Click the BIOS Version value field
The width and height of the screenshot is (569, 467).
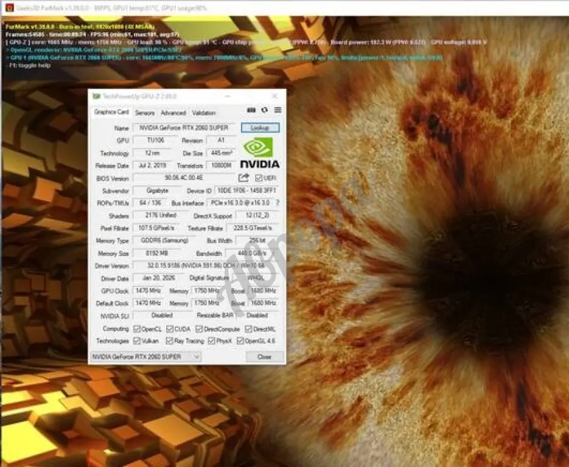(x=184, y=178)
